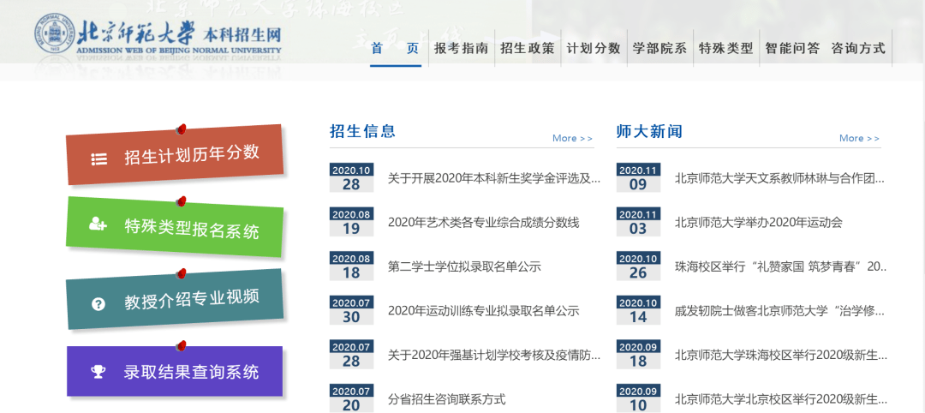
Task: Click trophy icon on 录取结果查询系统 card
Action: [x=98, y=372]
